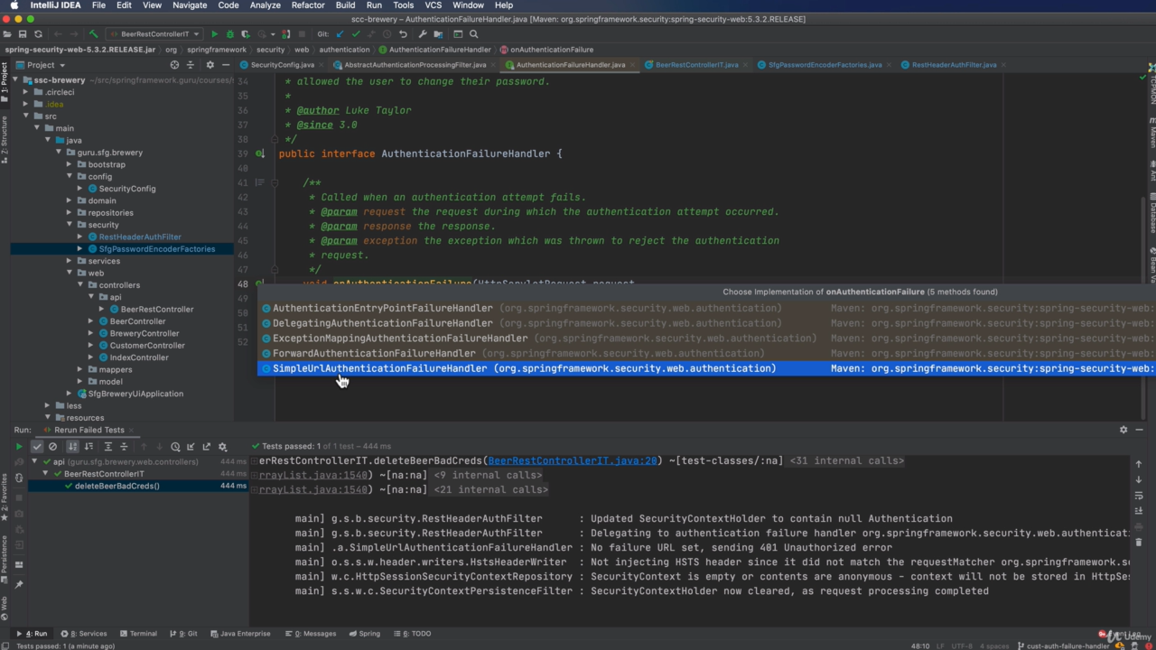This screenshot has height=650, width=1156.
Task: Open the Refactor menu
Action: click(307, 5)
